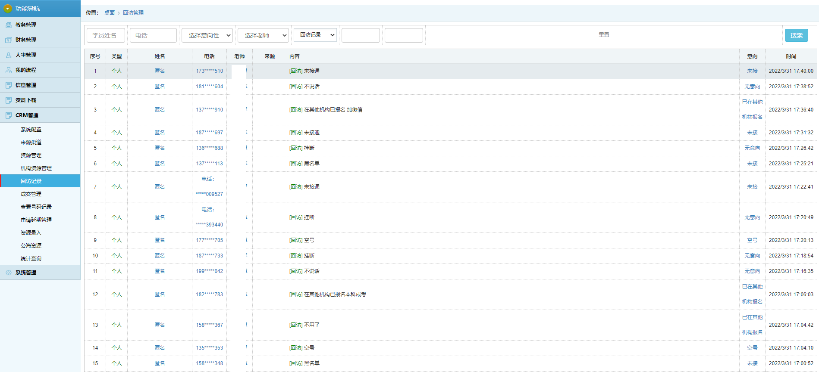This screenshot has width=819, height=372.
Task: Click the 人事管理 person icon
Action: pyautogui.click(x=8, y=55)
